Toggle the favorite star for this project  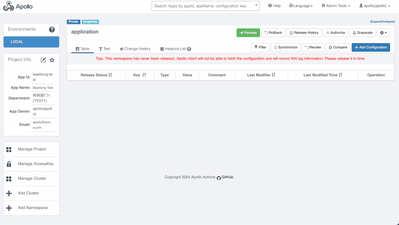point(52,60)
